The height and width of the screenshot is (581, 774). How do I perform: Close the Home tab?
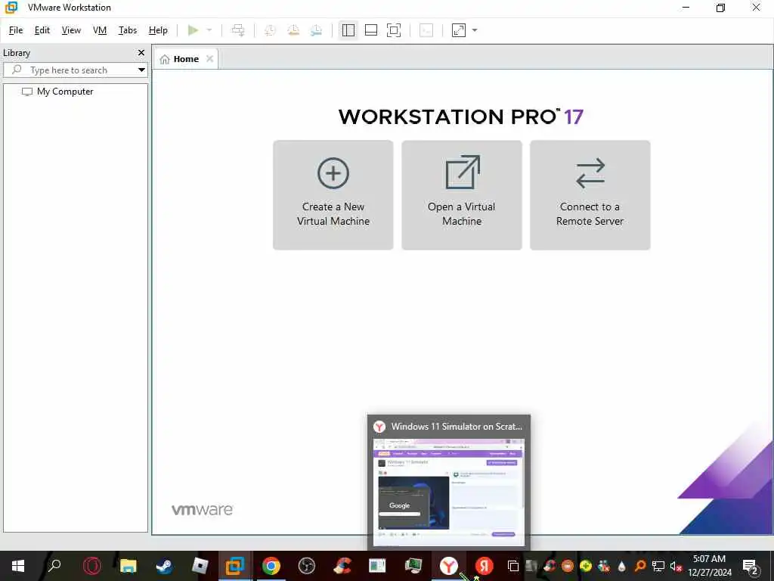click(210, 59)
